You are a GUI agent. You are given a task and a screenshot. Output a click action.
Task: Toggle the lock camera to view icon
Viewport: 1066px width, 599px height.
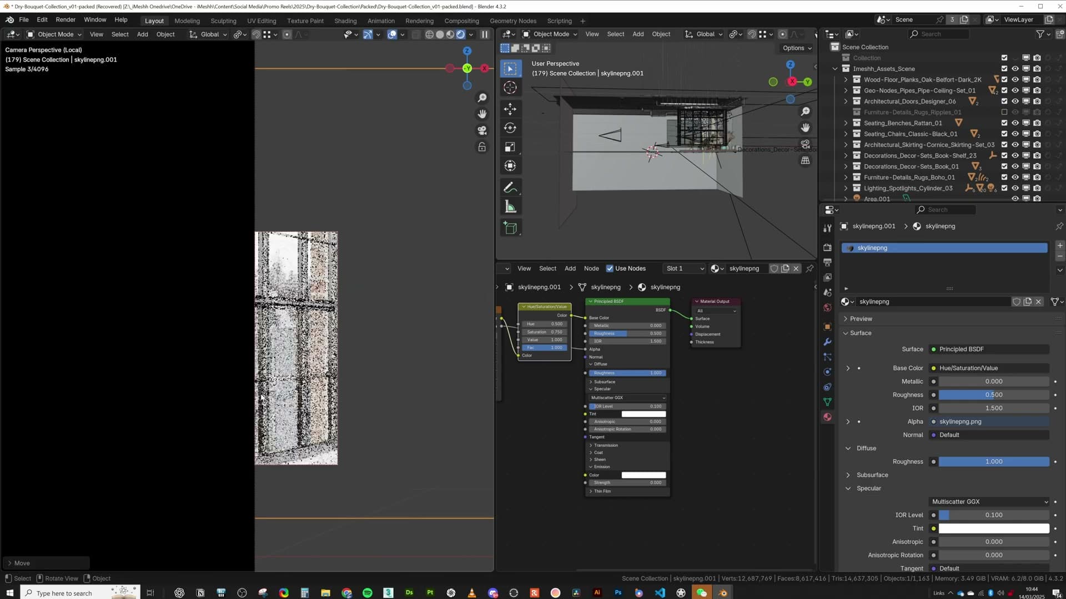(482, 147)
